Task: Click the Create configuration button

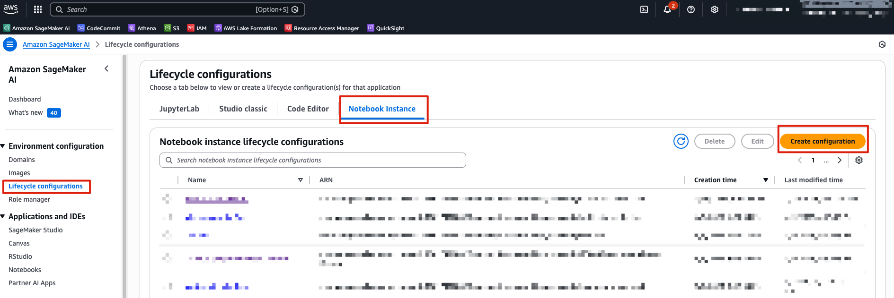Action: click(x=822, y=141)
